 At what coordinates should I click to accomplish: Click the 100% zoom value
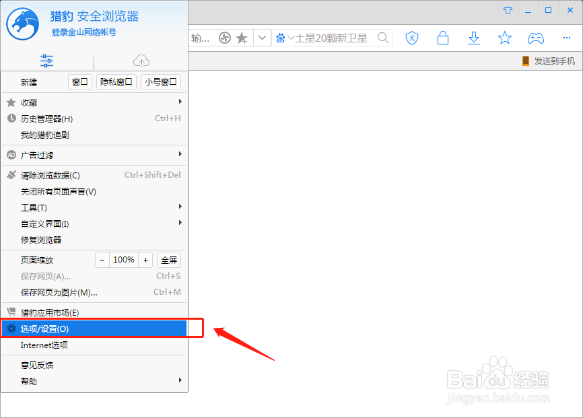tap(124, 260)
